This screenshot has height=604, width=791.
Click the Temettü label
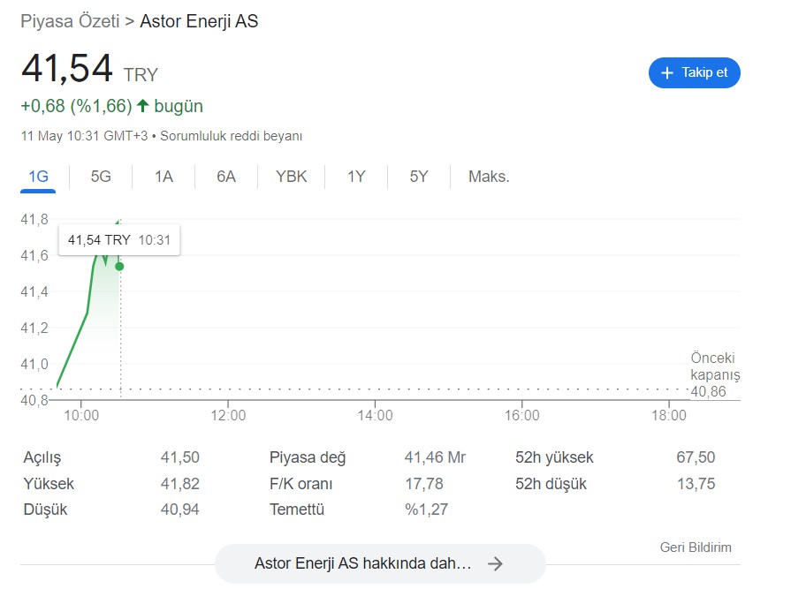pyautogui.click(x=297, y=510)
